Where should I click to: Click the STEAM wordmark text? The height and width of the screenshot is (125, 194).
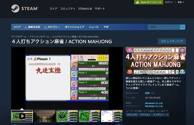pos(30,9)
